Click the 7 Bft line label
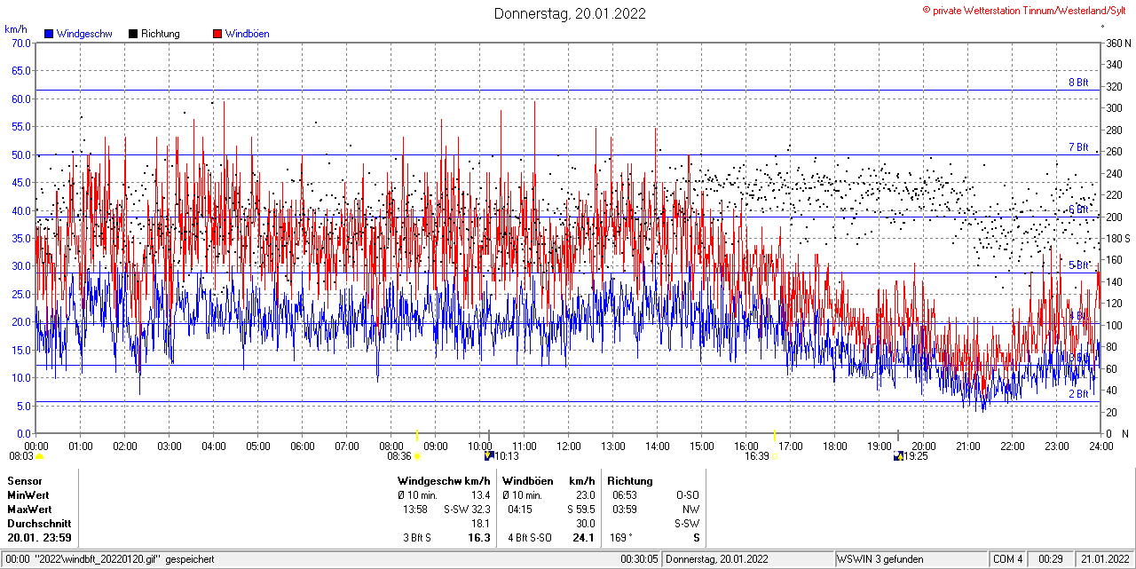Screen dimensions: 1136x569 (x=1078, y=147)
